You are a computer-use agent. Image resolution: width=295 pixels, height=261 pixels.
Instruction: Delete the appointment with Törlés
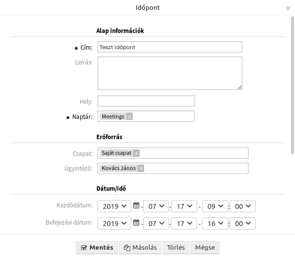click(176, 248)
